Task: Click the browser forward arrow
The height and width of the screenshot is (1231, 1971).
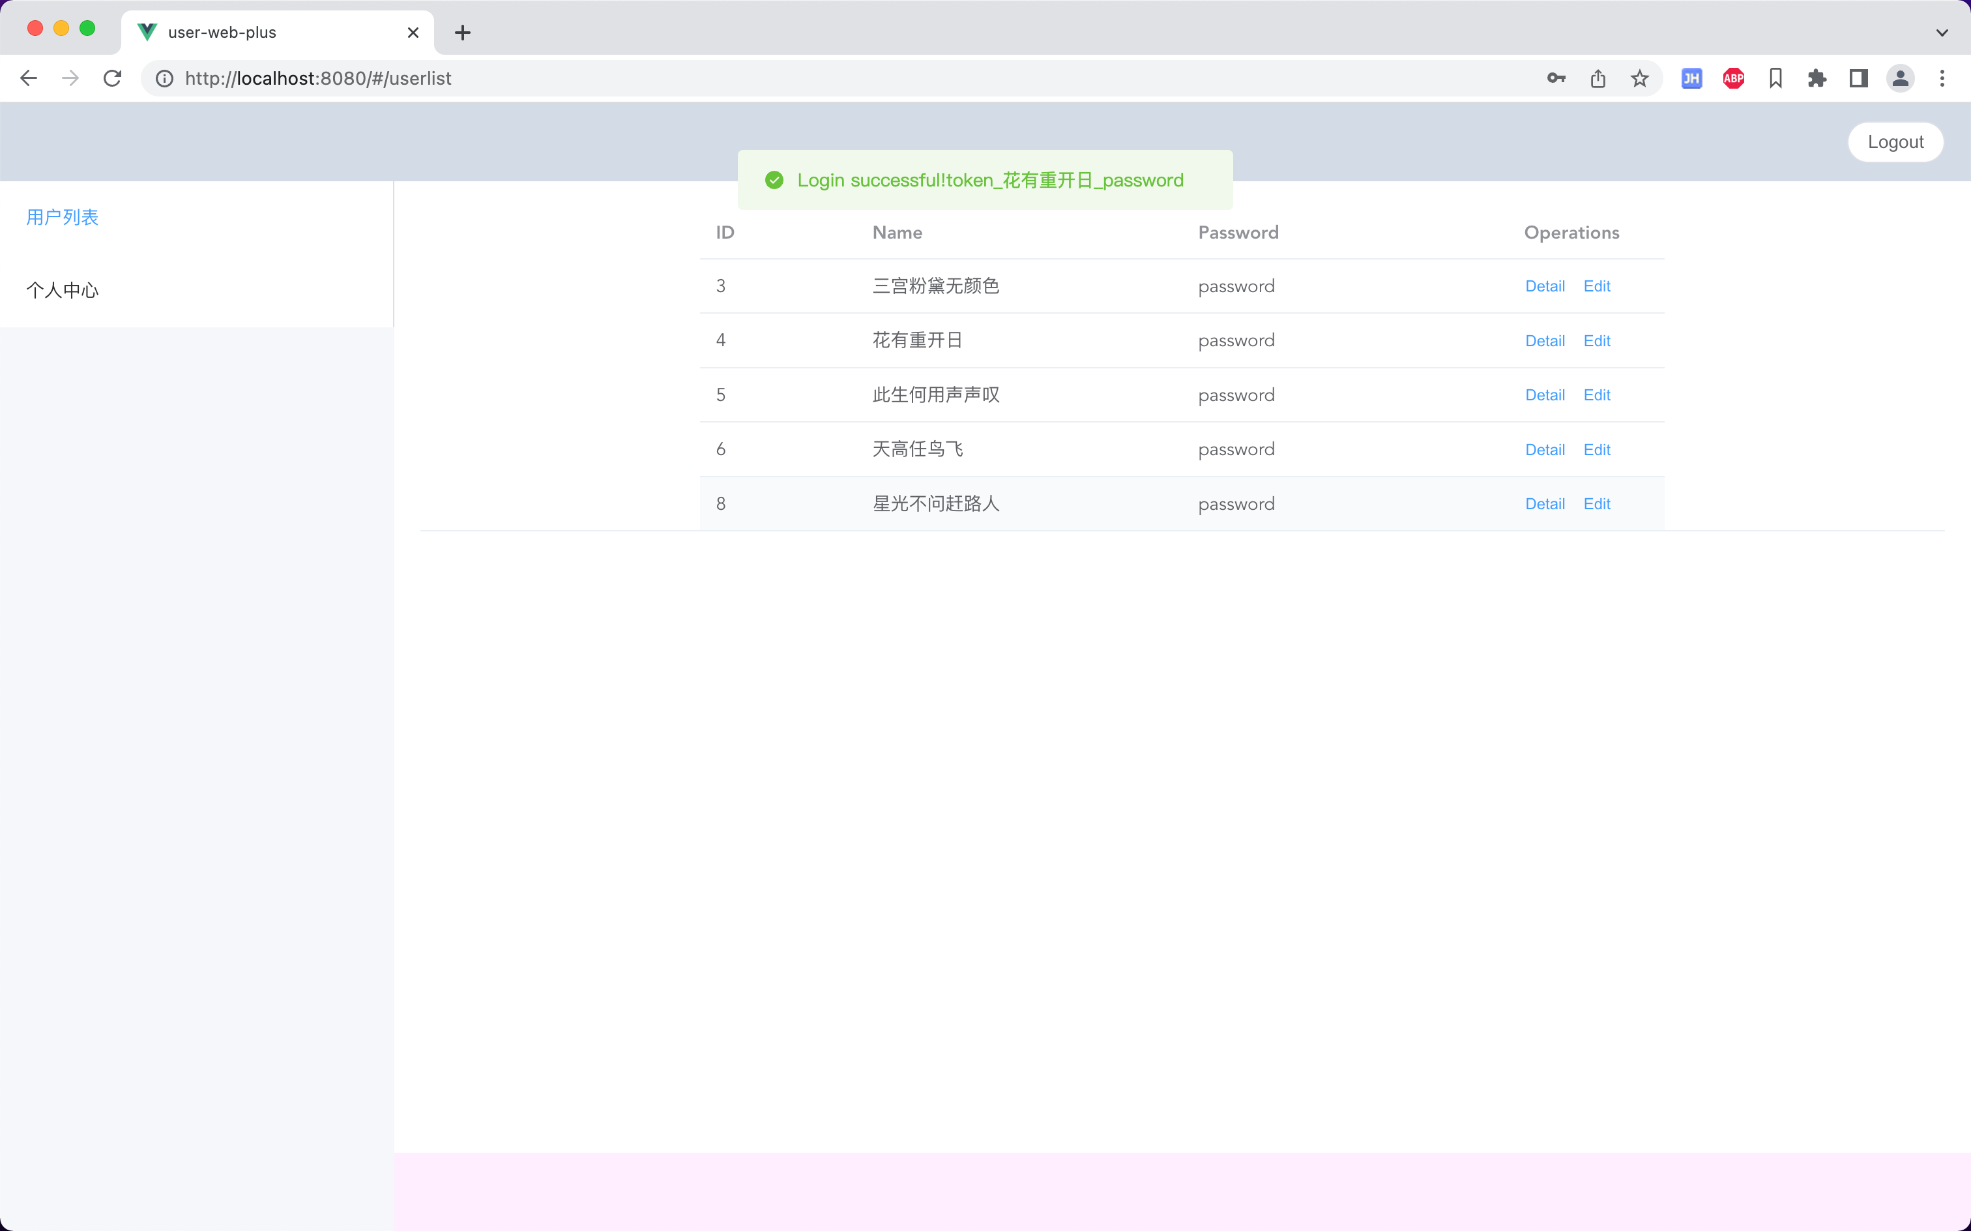Action: pyautogui.click(x=71, y=78)
